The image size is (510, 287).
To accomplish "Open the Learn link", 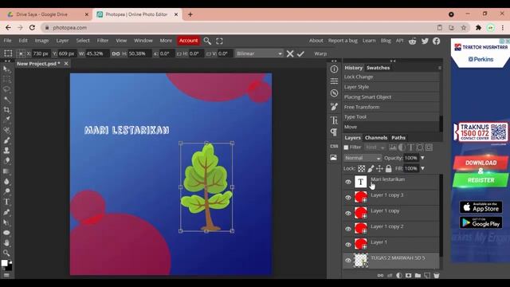I will coord(369,41).
